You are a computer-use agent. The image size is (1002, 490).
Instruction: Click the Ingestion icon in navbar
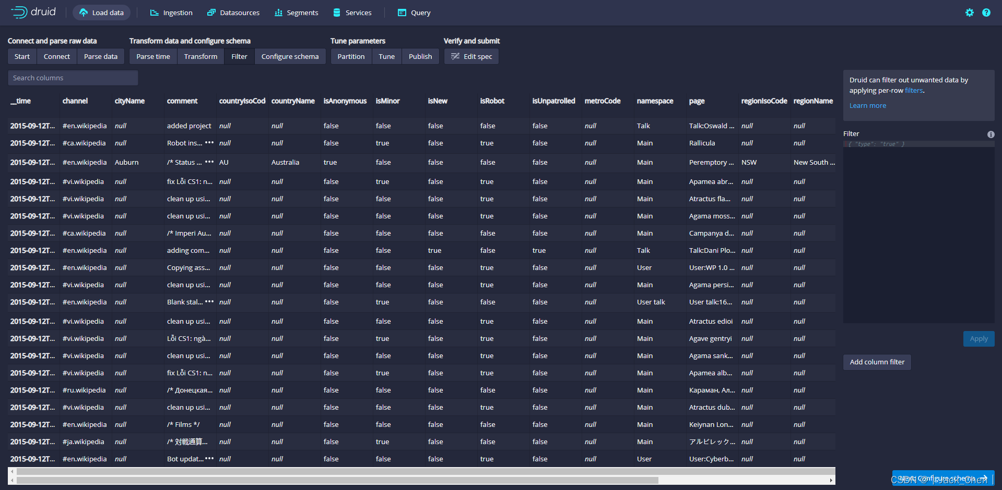coord(155,13)
